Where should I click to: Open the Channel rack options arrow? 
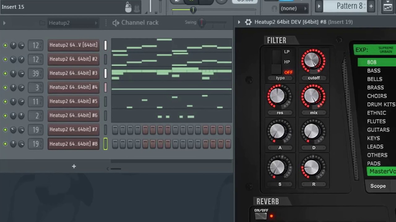tap(4, 23)
